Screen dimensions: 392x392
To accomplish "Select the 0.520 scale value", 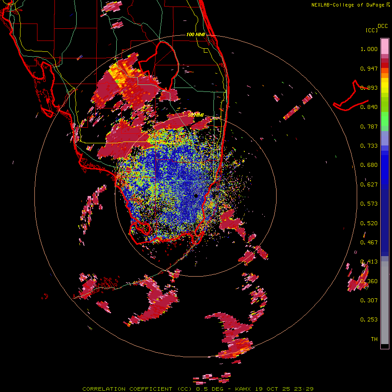I will (369, 223).
